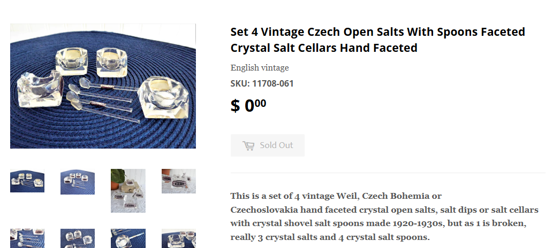This screenshot has height=248, width=553.
Task: Select first thumbnail in the bottom row
Action: (x=27, y=238)
